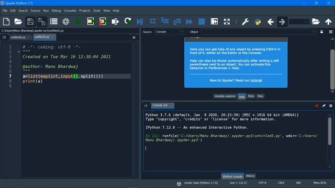Maximize current pane icon
Screen dimensions: 335x188
tap(214, 21)
